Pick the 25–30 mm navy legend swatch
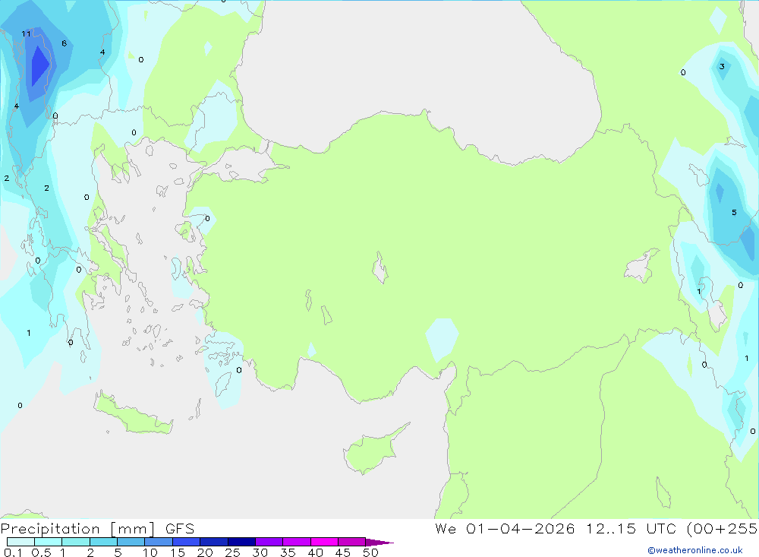Image resolution: width=759 pixels, height=557 pixels. click(241, 542)
